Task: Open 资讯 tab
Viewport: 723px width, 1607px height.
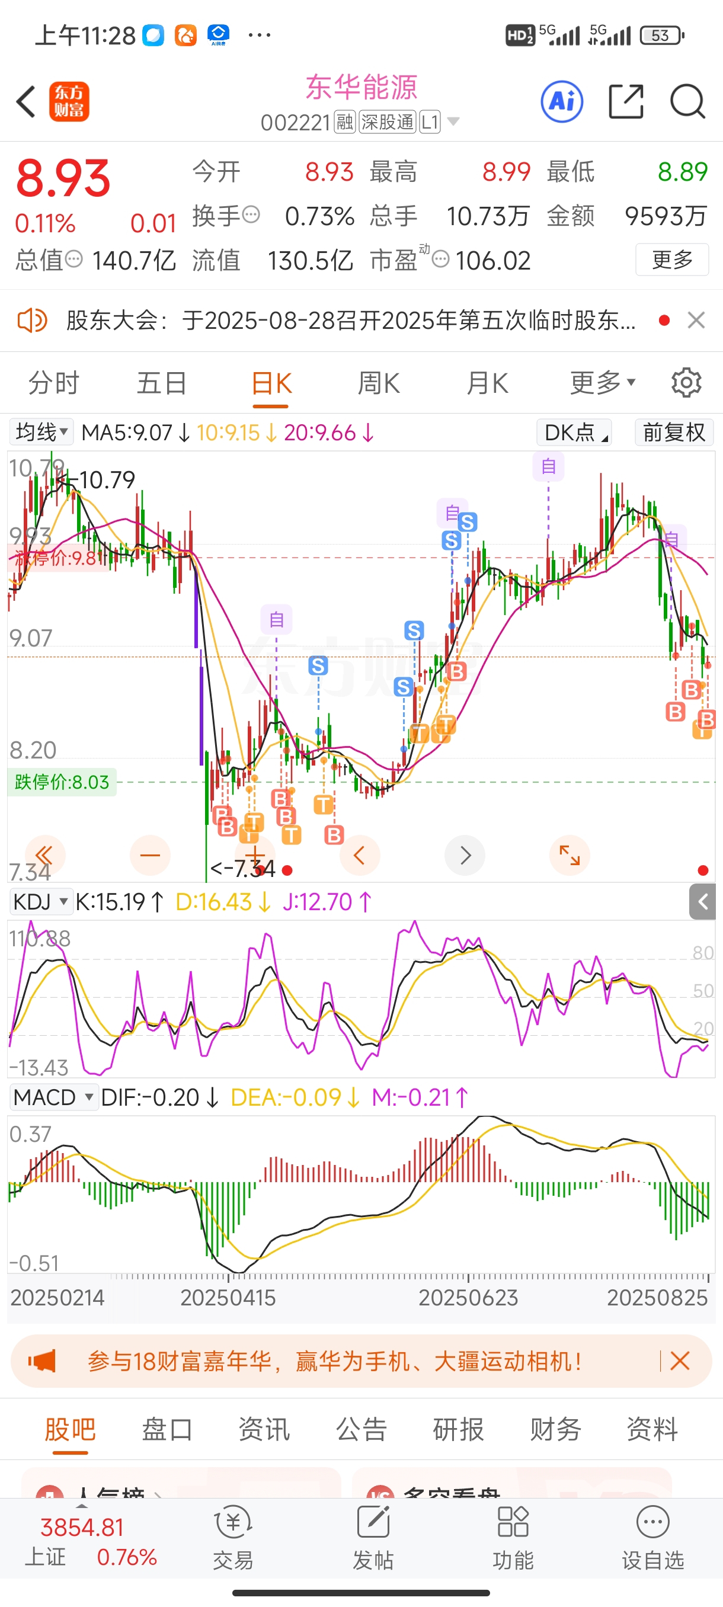Action: [x=264, y=1429]
